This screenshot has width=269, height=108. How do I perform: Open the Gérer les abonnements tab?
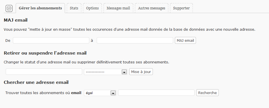click(40, 8)
